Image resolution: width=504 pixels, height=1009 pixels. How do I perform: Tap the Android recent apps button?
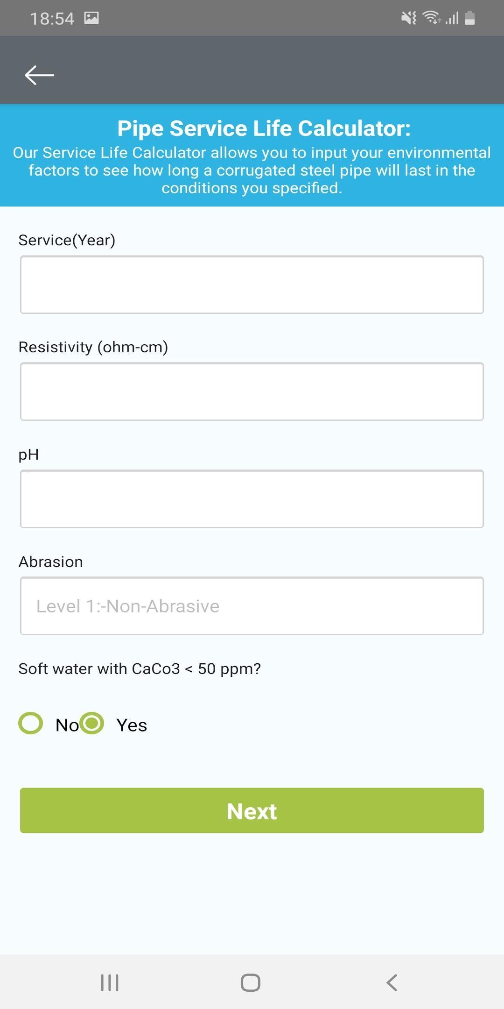click(110, 982)
